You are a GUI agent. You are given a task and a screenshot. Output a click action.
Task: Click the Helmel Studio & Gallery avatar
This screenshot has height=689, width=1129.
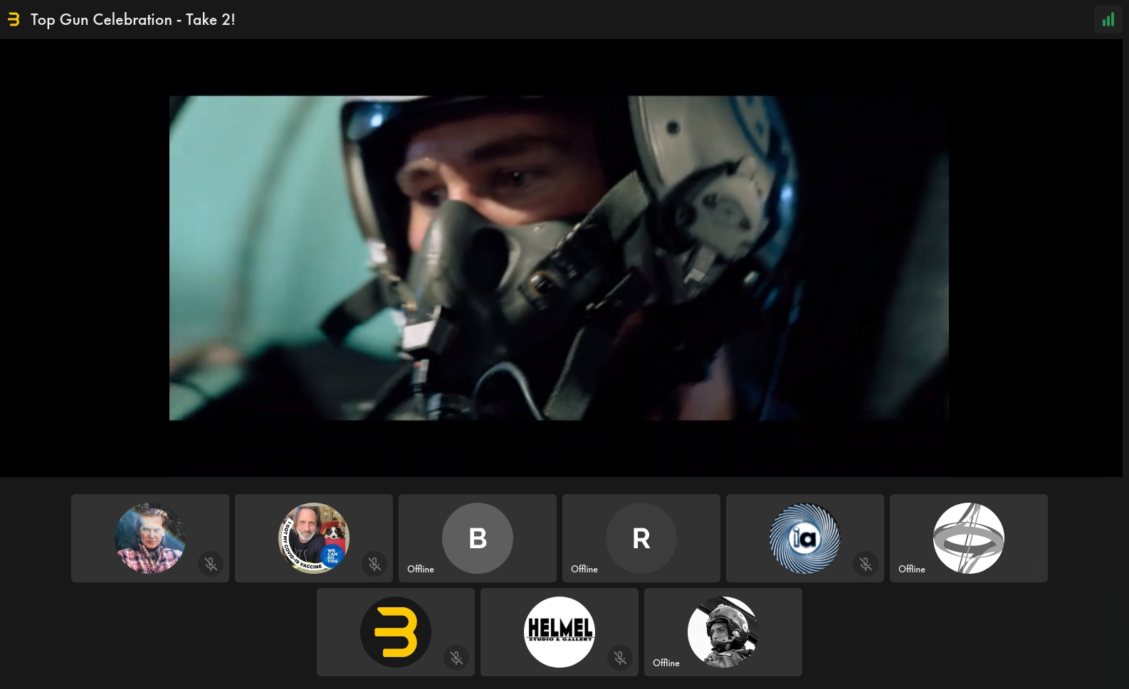[x=560, y=632]
